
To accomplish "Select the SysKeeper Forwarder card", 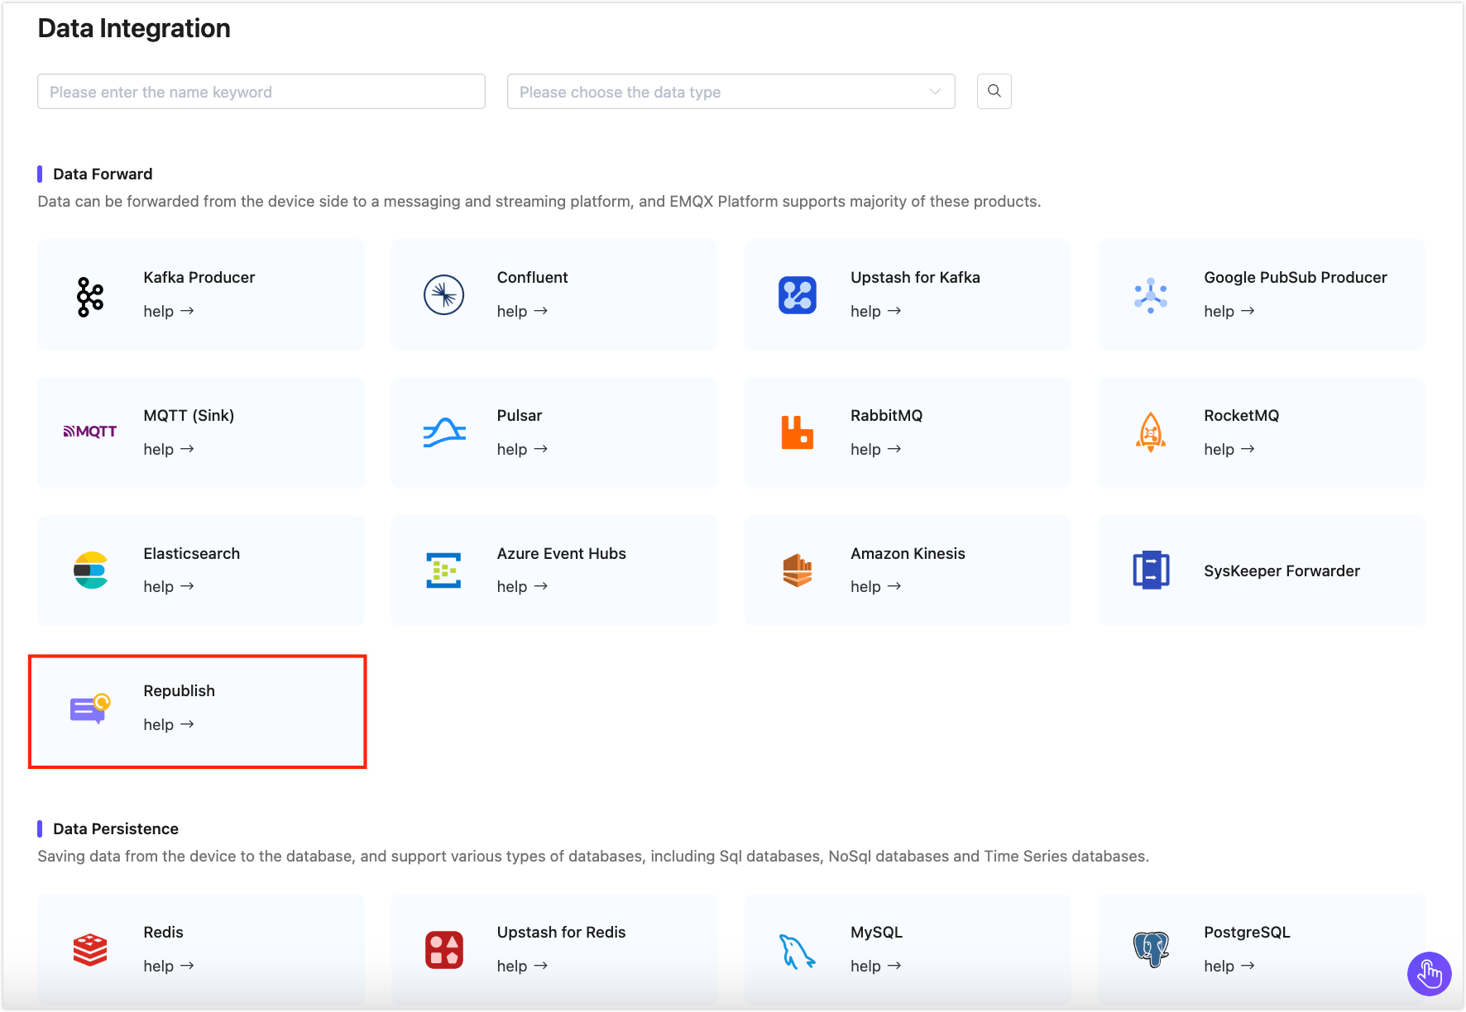I will pyautogui.click(x=1260, y=570).
